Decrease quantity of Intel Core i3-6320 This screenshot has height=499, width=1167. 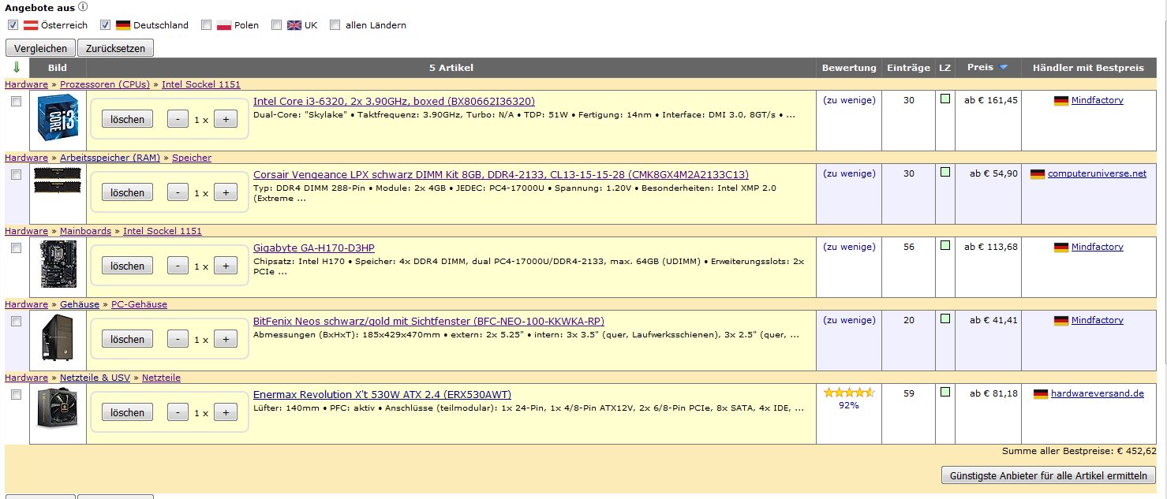coord(178,120)
